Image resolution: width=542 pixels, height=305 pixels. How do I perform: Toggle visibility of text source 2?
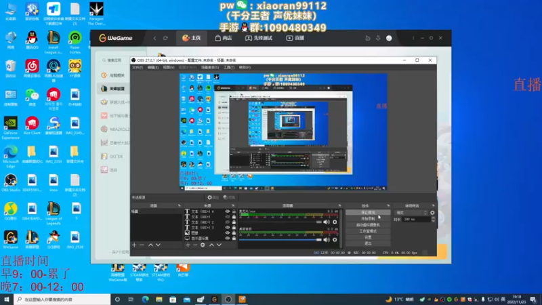click(x=227, y=222)
